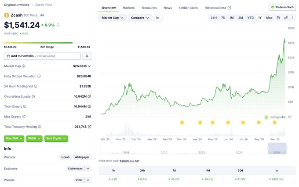Image resolution: width=299 pixels, height=187 pixels.
Task: Click info icon beside 16.942M value
Action: click(89, 96)
